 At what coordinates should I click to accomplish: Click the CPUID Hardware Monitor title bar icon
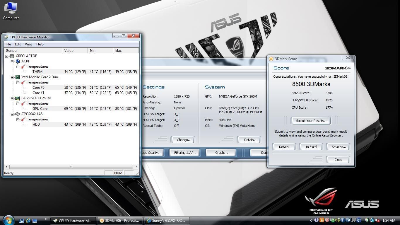[x=6, y=37]
